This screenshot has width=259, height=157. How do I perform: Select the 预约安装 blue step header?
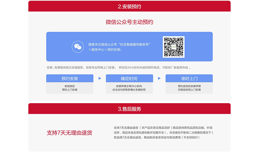(70, 78)
